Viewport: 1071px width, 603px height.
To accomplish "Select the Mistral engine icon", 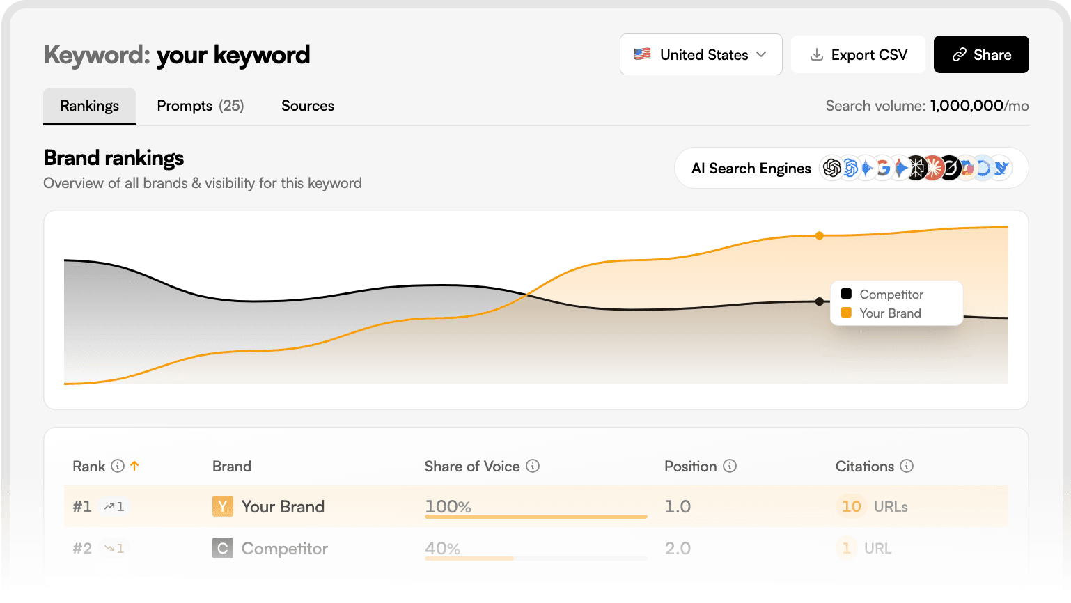I will click(x=967, y=168).
